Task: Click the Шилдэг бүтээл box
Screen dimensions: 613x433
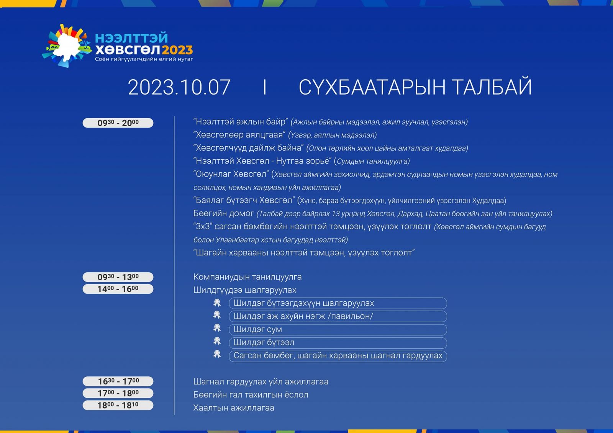Action: 338,342
